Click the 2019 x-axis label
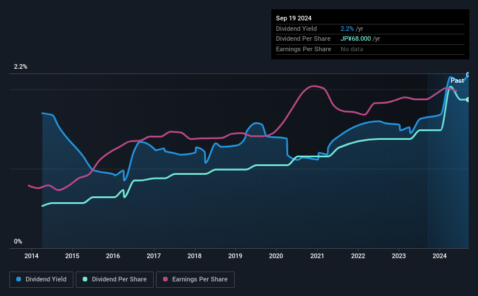The image size is (478, 296). (235, 256)
